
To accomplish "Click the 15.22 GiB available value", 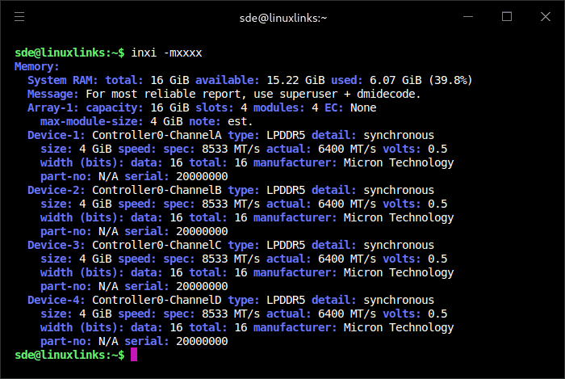I will pos(296,80).
